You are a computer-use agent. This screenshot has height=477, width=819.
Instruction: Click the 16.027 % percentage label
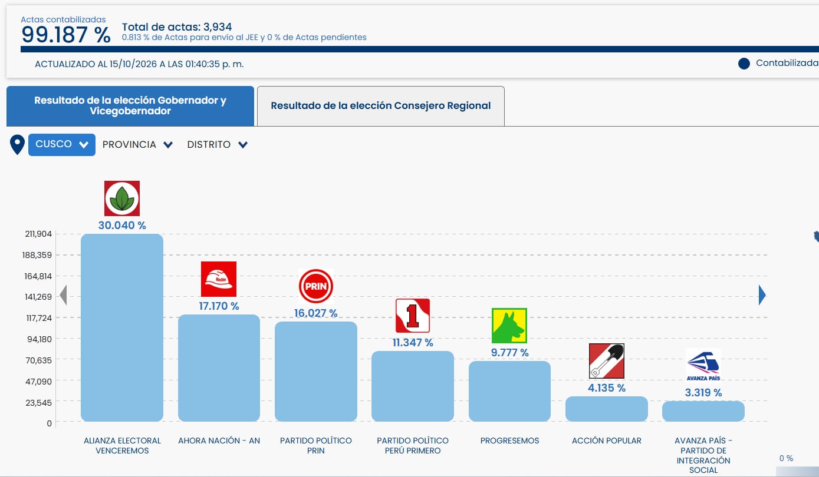[x=316, y=313]
